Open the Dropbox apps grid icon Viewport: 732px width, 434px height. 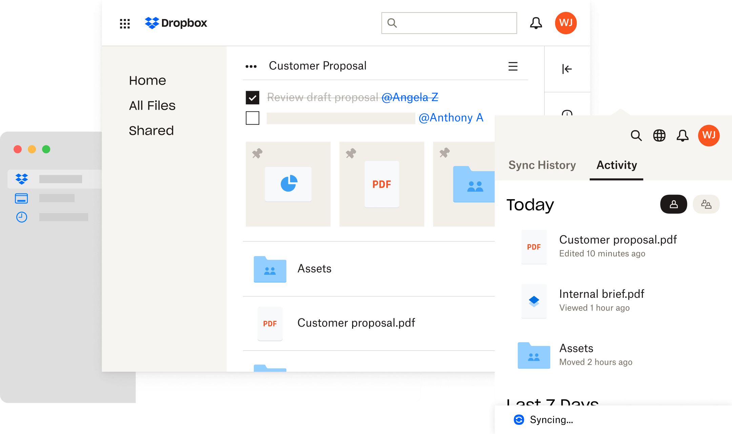(125, 23)
